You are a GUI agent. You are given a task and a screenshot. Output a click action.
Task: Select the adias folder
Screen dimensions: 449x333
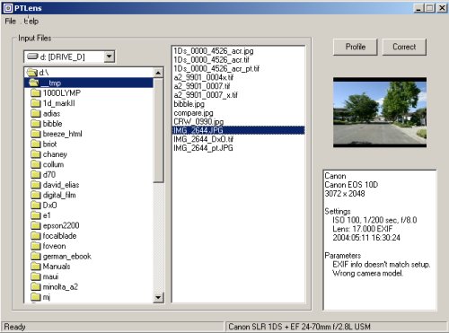46,113
